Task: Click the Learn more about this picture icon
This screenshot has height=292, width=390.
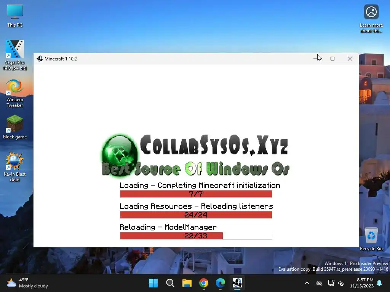Action: tap(371, 19)
